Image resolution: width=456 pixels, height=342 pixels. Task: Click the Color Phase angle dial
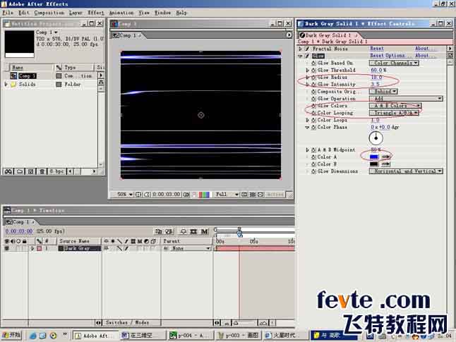pos(376,138)
